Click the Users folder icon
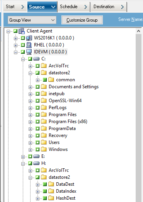143x202 pixels. (44, 142)
